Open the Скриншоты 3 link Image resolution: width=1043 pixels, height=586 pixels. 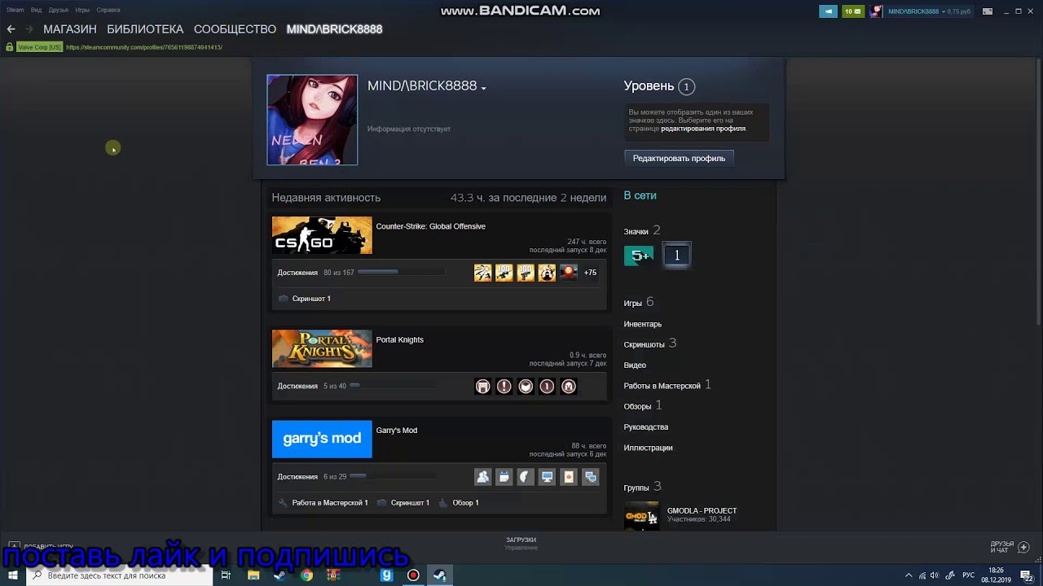(x=649, y=343)
